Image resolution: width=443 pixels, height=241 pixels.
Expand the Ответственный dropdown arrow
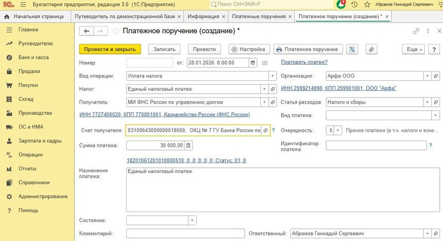pos(427,233)
